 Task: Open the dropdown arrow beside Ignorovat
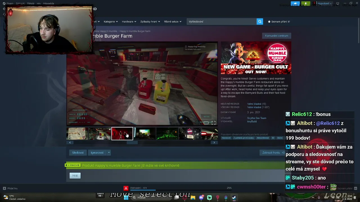point(109,153)
